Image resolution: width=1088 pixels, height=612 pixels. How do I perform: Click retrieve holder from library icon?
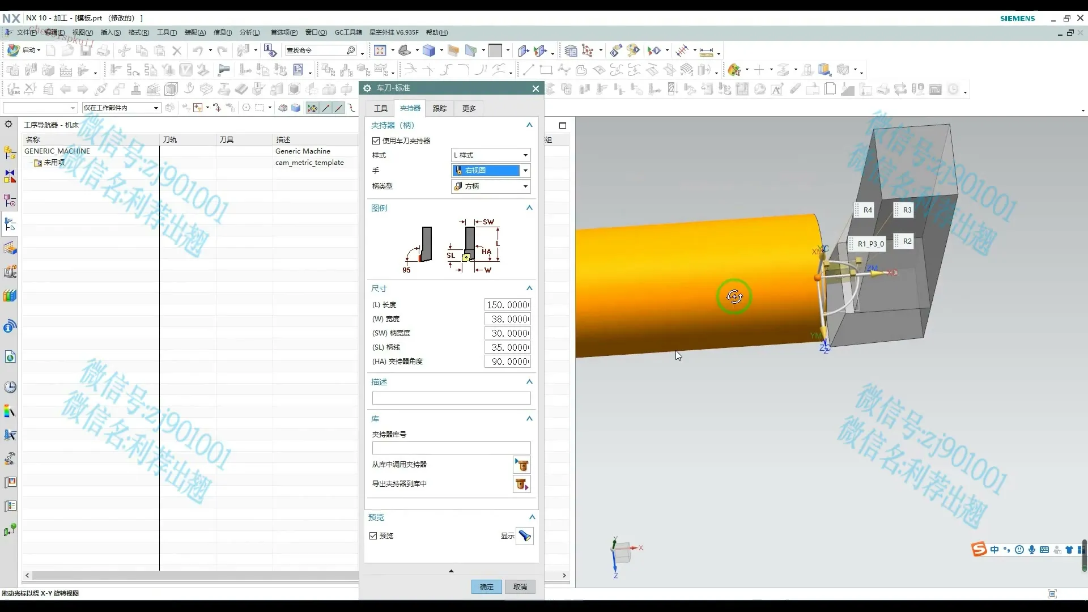[521, 465]
